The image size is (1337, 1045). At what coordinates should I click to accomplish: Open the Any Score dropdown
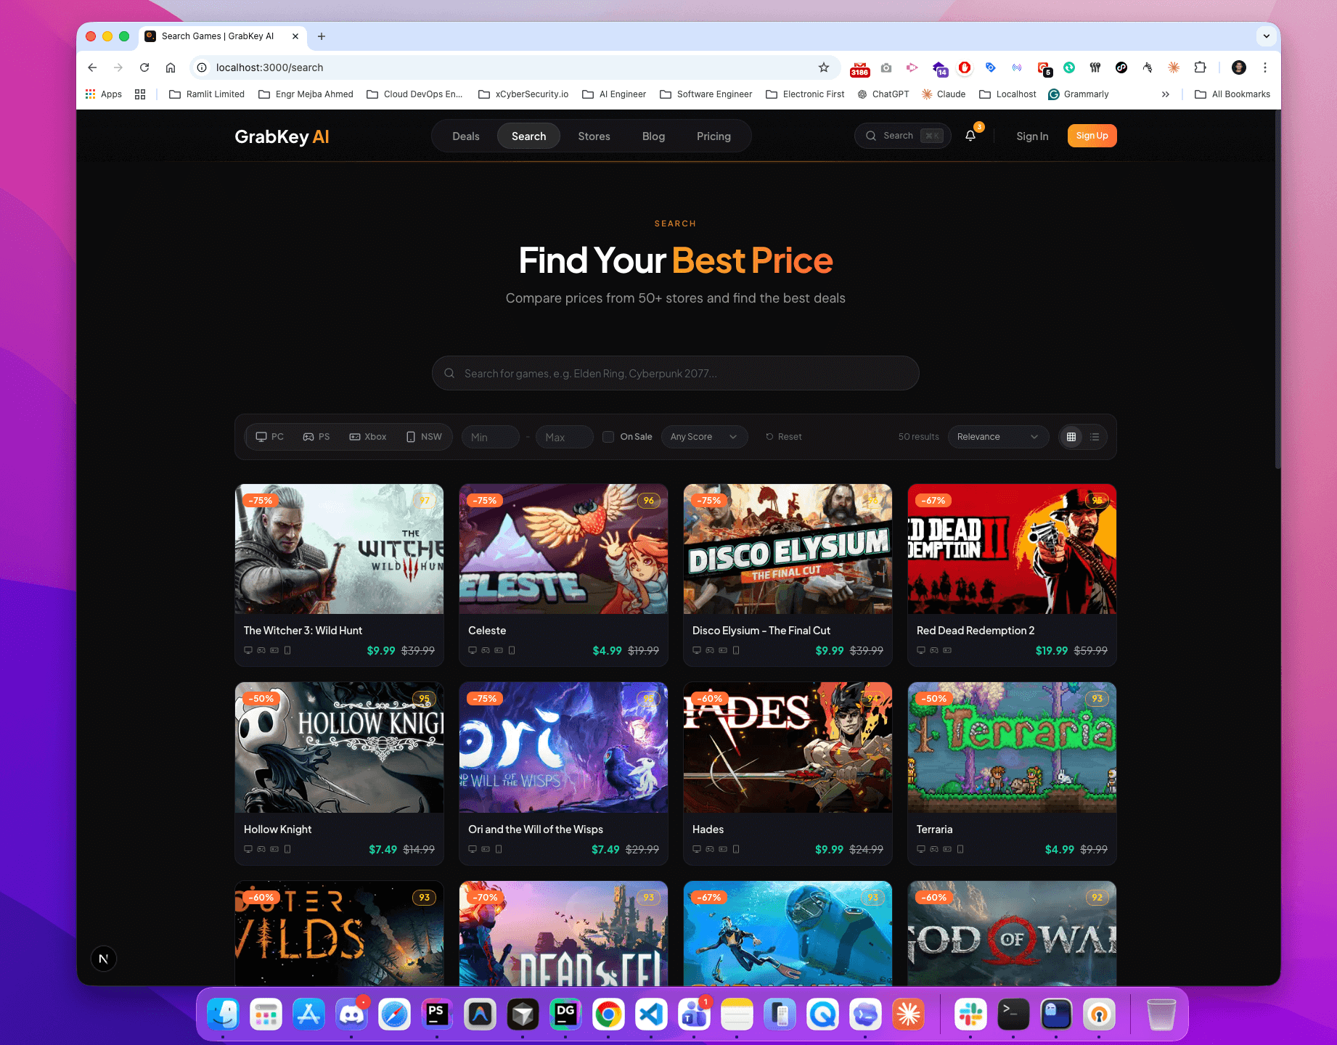click(703, 436)
